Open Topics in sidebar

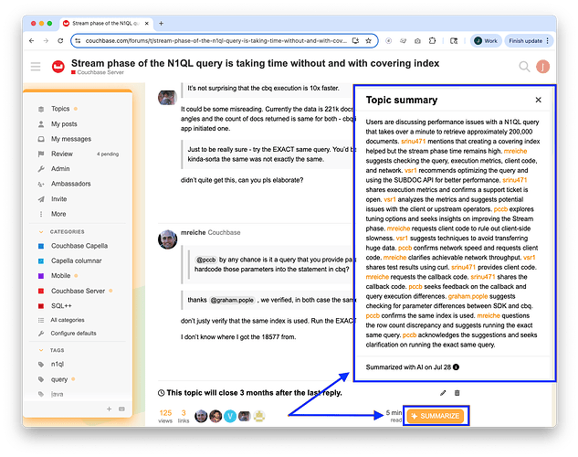click(60, 109)
